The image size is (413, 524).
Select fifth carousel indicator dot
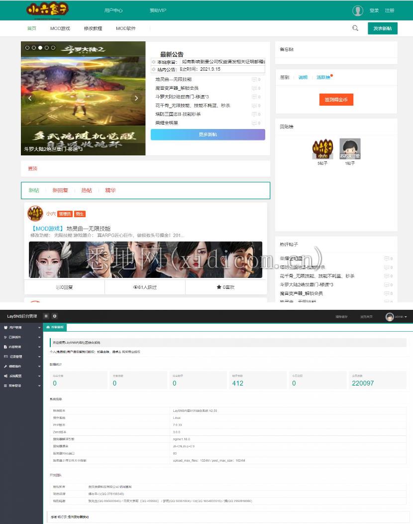(x=53, y=48)
